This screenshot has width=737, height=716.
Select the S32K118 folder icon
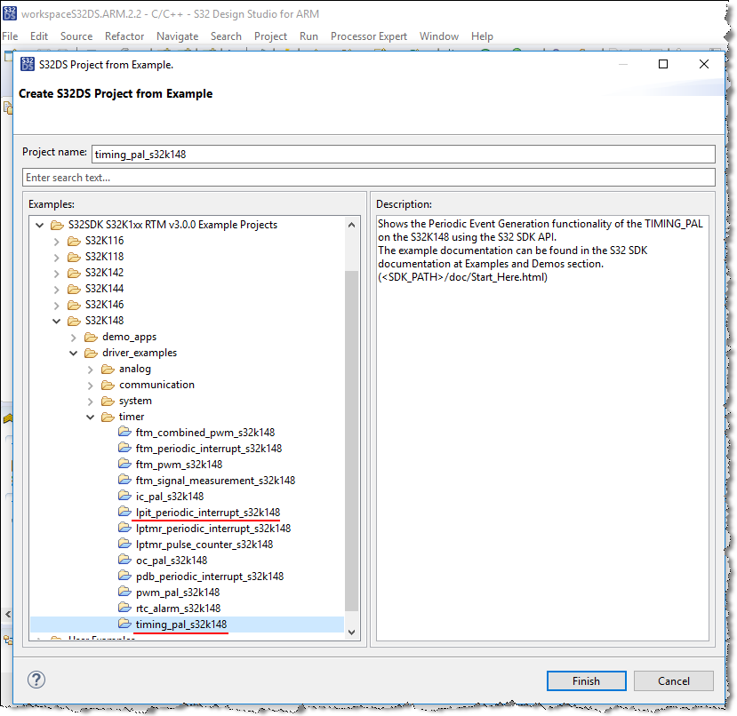click(74, 257)
